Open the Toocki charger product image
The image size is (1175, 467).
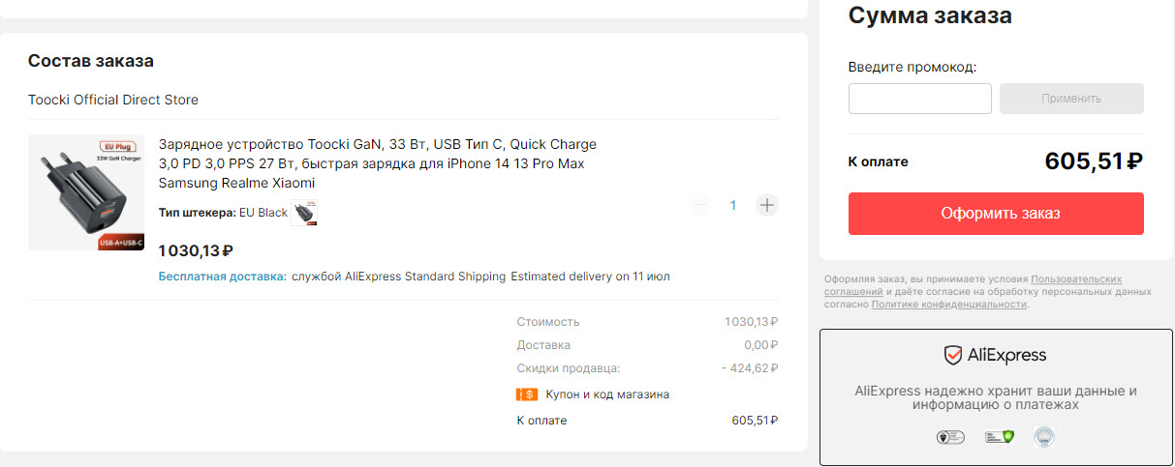[x=86, y=192]
